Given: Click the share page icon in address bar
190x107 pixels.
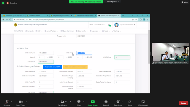Looking at the screenshot, I should 133,20.
